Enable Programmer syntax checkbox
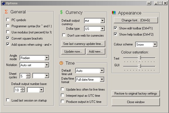 [x=8, y=26]
